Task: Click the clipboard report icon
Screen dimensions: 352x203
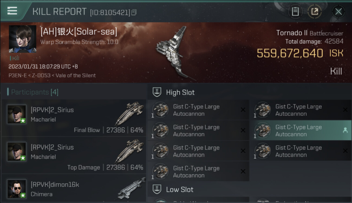Action: [x=295, y=11]
